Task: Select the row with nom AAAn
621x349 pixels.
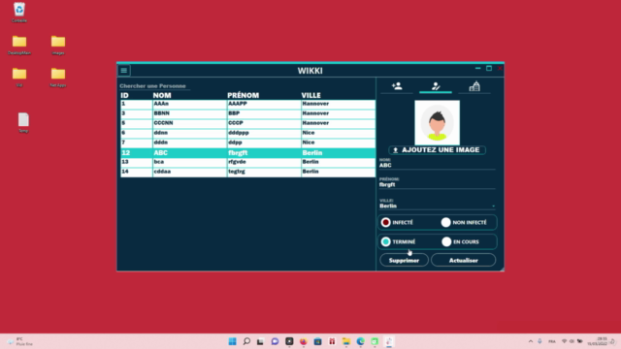Action: tap(248, 104)
